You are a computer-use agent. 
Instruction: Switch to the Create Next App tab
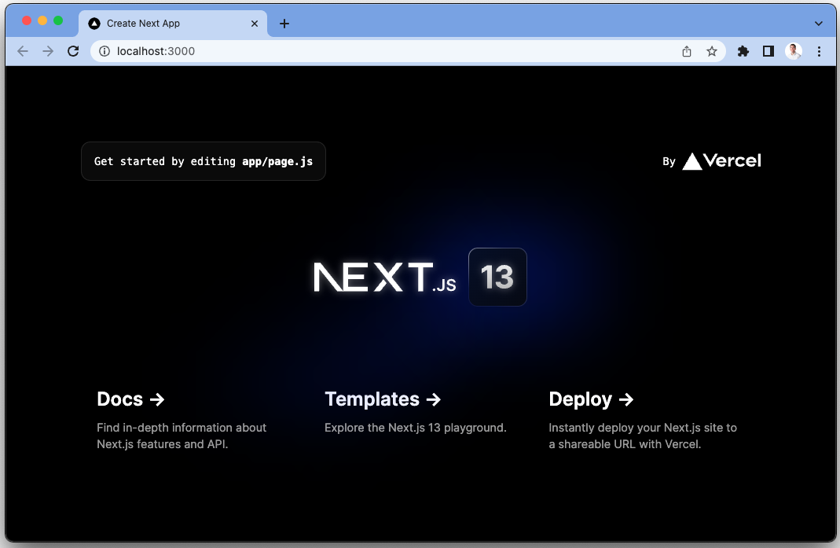pyautogui.click(x=157, y=24)
